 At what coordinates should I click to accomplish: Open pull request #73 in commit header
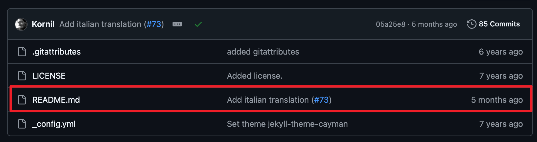154,24
